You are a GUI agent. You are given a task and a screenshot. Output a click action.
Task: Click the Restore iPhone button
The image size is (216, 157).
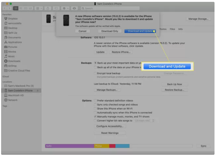pyautogui.click(x=121, y=52)
